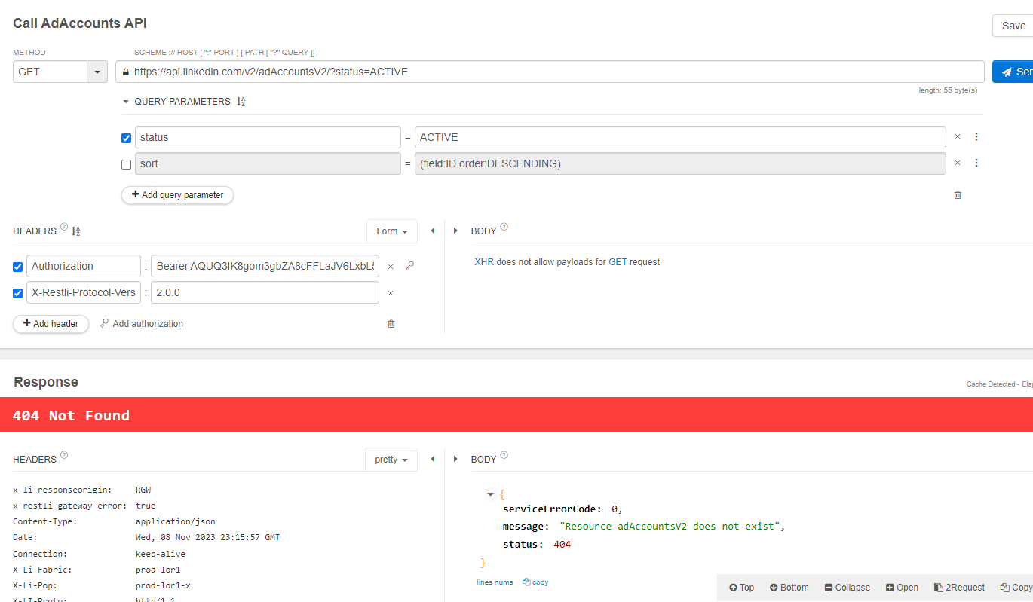Remove the status query parameter

click(x=958, y=137)
